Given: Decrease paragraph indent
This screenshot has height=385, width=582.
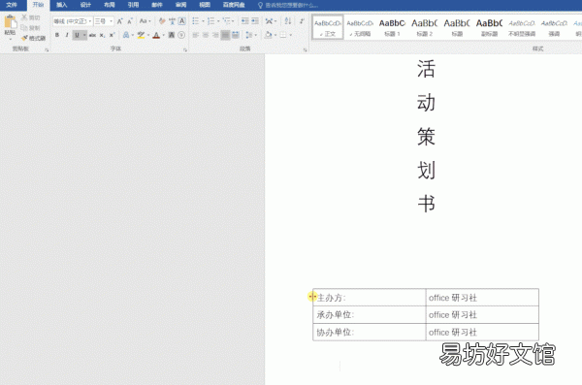Looking at the screenshot, I should pyautogui.click(x=245, y=21).
